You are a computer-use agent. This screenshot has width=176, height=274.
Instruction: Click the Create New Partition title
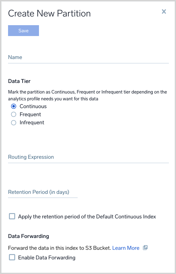(49, 13)
